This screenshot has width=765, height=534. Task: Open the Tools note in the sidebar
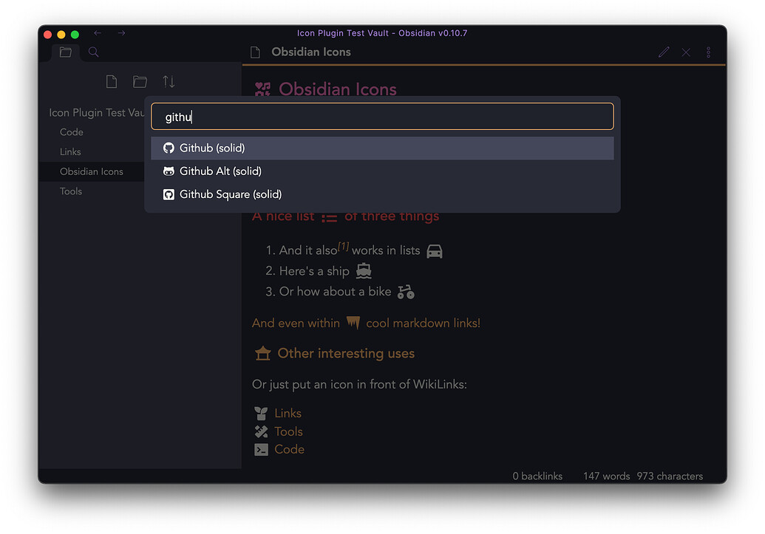pos(70,191)
